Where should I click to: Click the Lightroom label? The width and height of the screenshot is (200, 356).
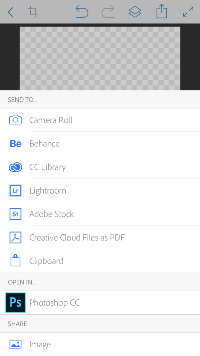pos(48,191)
